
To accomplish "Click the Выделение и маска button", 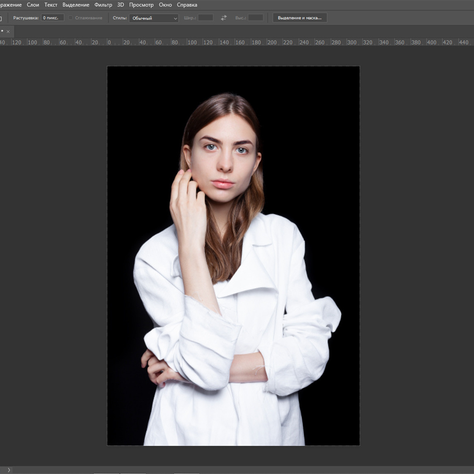I will [300, 18].
